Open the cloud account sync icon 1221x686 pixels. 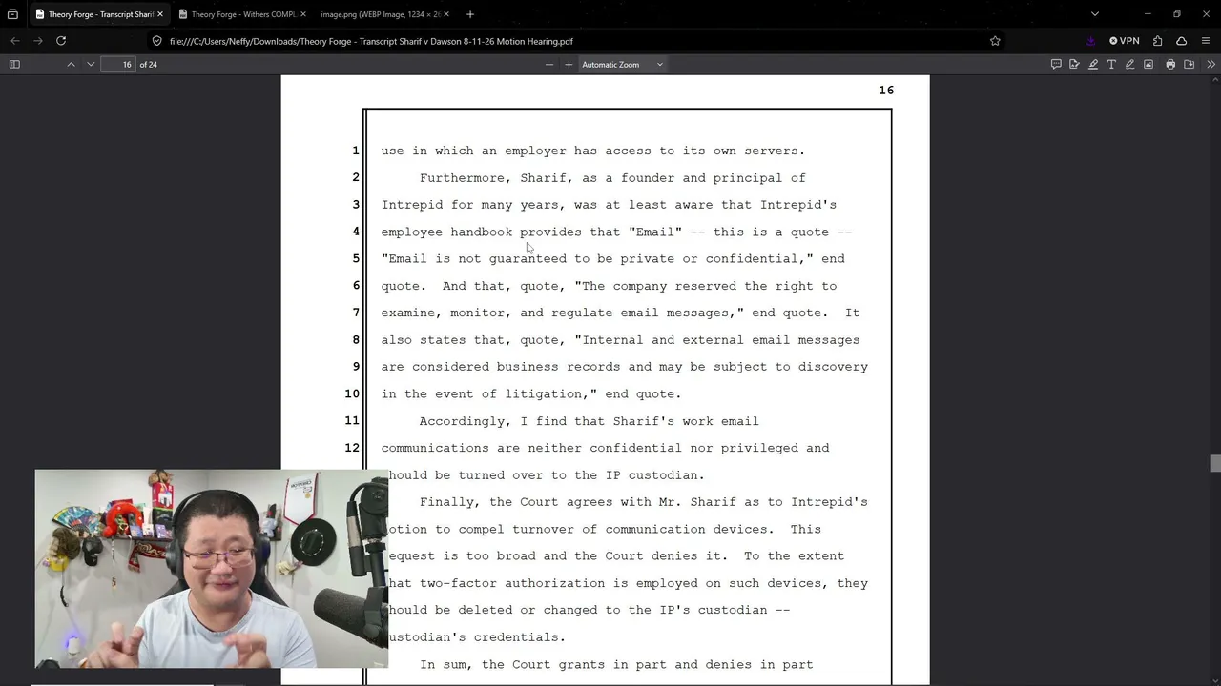(x=1181, y=41)
